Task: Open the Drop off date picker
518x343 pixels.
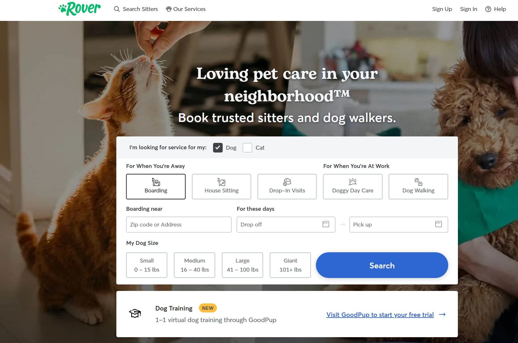Action: coord(286,225)
